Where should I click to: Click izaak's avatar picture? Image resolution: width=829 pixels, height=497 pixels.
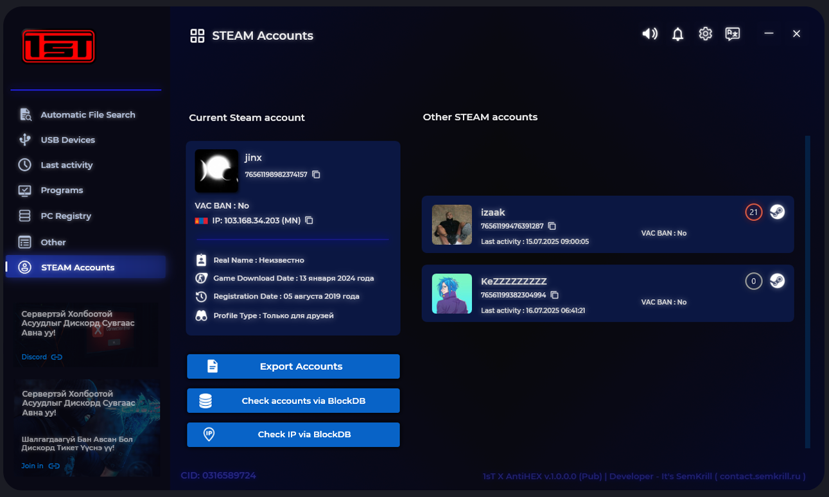(452, 225)
